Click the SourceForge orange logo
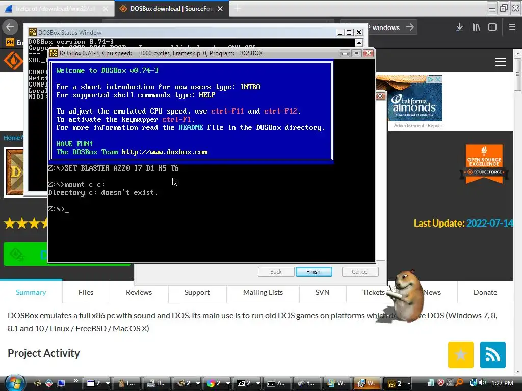This screenshot has width=522, height=391. coord(13,61)
